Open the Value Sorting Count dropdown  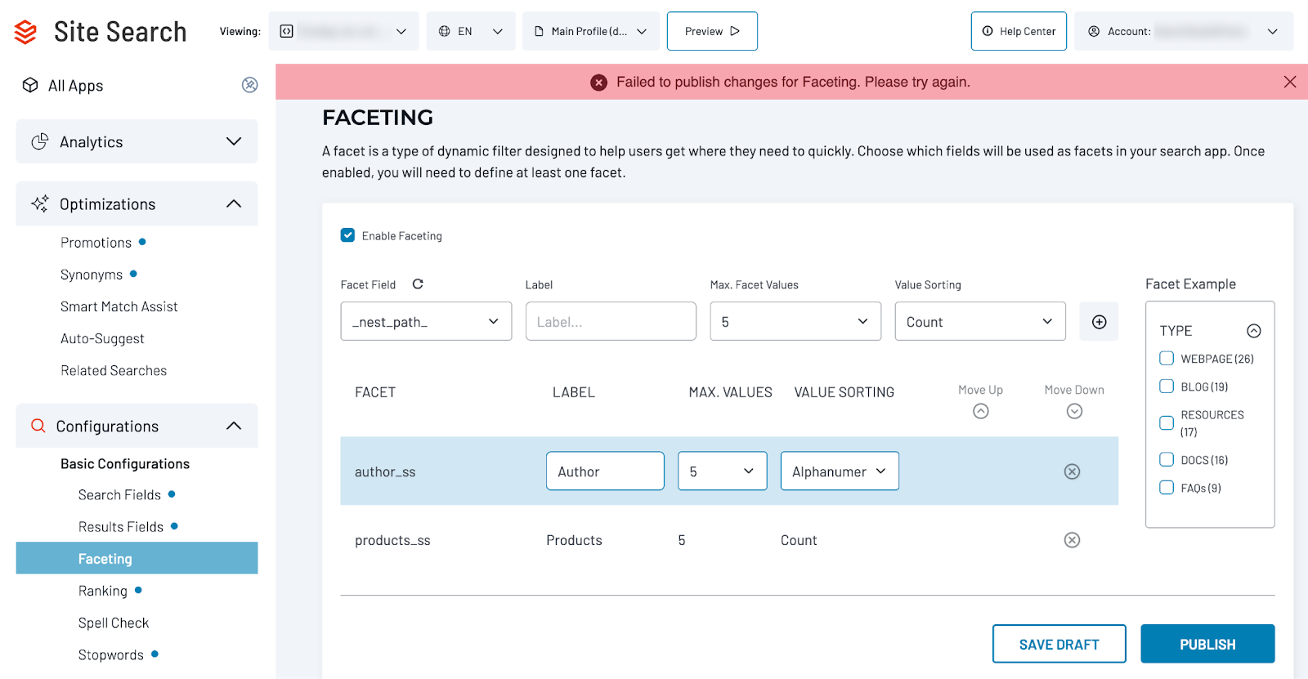coord(980,321)
